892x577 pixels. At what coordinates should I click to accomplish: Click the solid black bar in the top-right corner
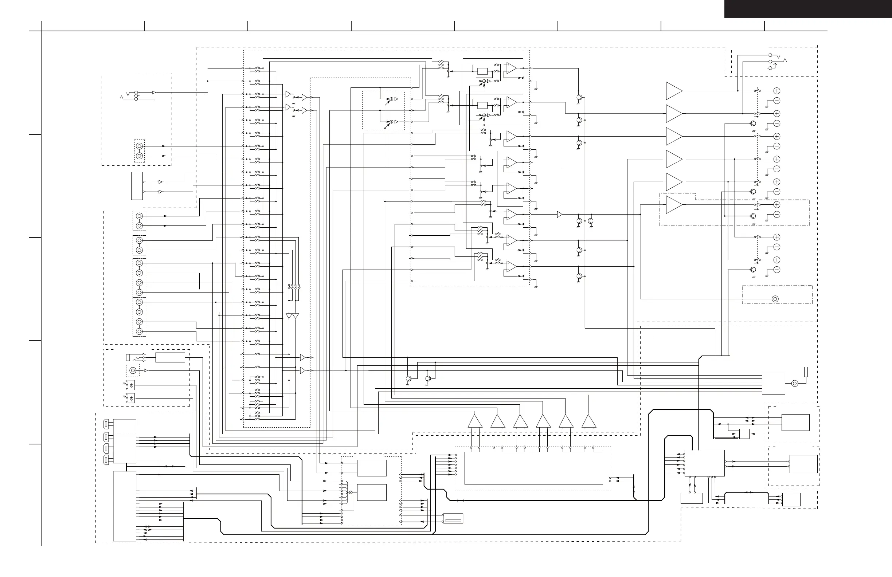tap(808, 9)
